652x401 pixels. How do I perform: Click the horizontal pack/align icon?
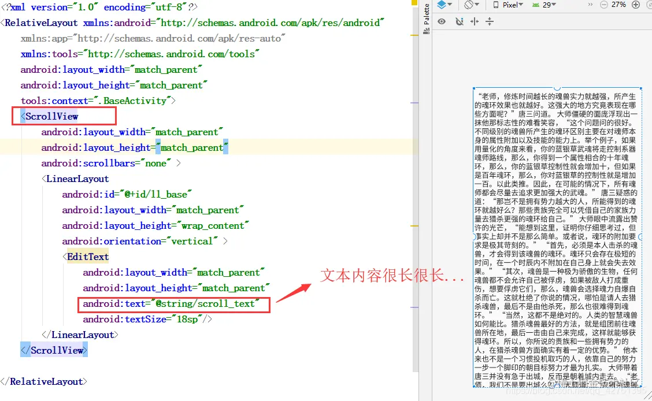point(475,21)
